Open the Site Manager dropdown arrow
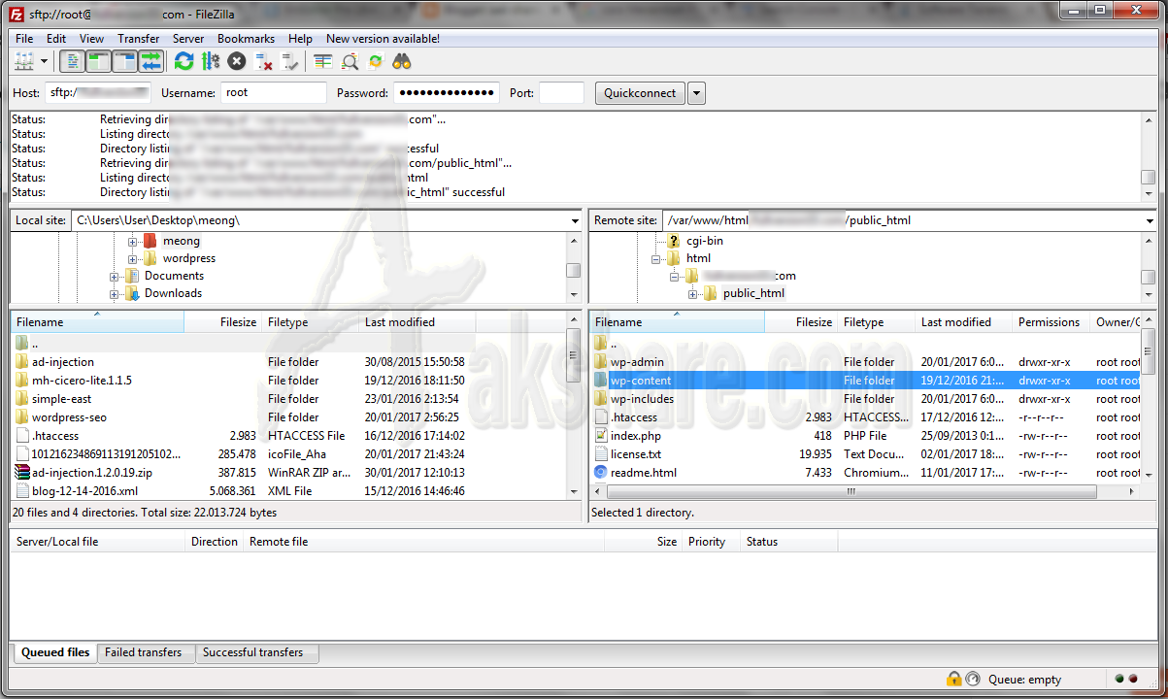Image resolution: width=1168 pixels, height=699 pixels. click(x=45, y=62)
